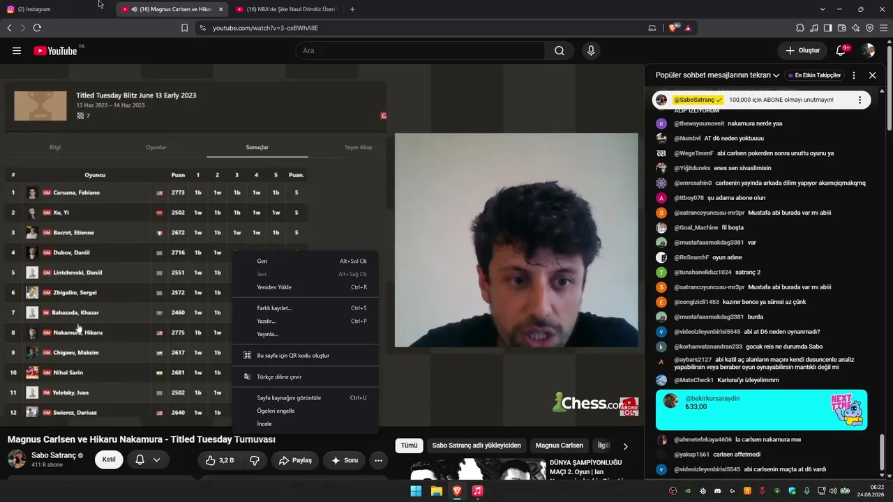Click the search magnifier button
Image resolution: width=893 pixels, height=502 pixels.
[x=560, y=50]
